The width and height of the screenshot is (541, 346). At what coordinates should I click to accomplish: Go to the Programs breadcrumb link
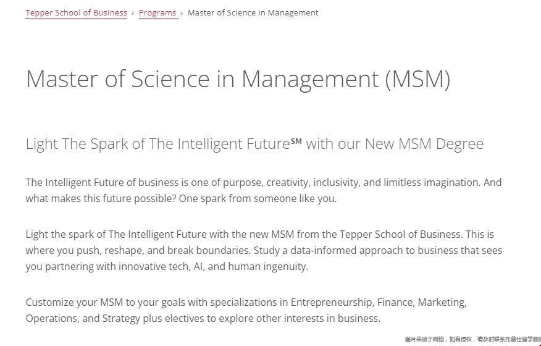click(x=157, y=13)
